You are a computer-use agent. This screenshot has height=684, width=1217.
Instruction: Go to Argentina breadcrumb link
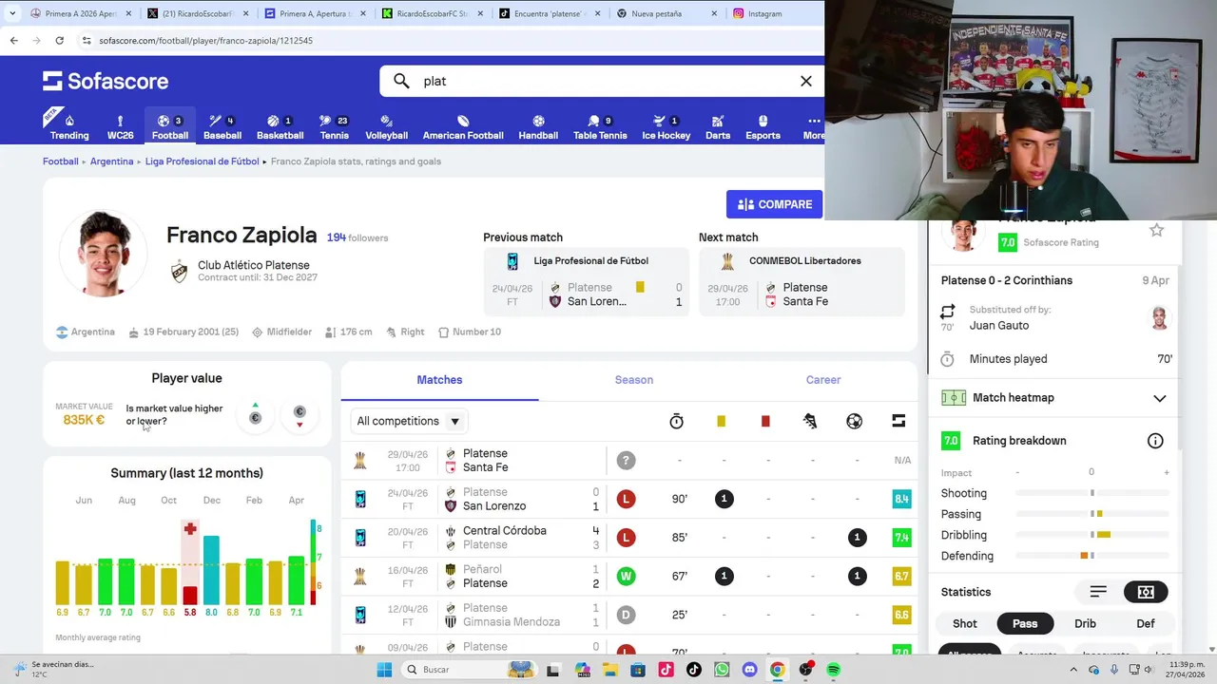coord(112,161)
